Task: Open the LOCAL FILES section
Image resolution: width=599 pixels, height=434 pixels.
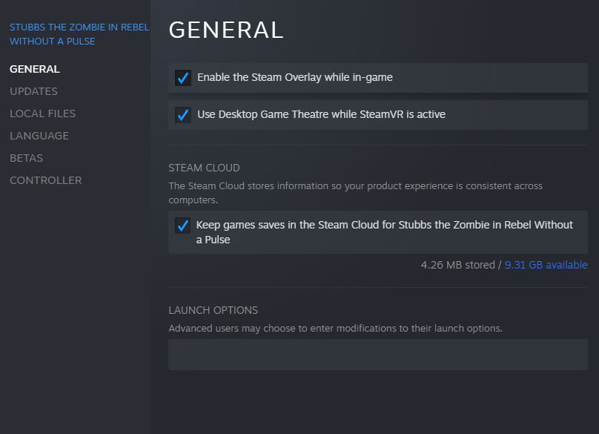Action: pos(42,114)
